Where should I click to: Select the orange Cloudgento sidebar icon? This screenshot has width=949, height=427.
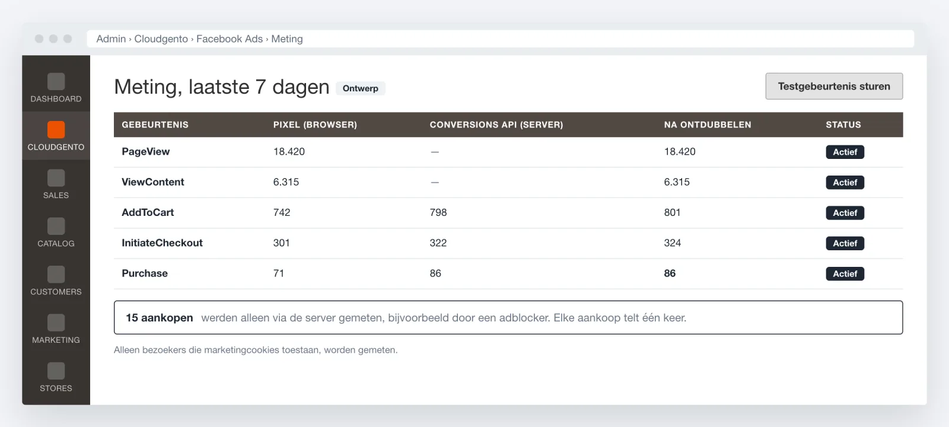pos(56,129)
